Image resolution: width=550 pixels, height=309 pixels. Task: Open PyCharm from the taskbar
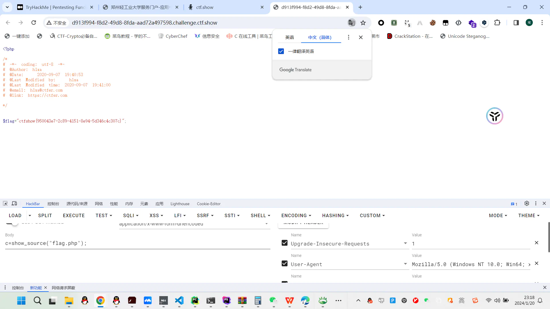[x=195, y=300]
